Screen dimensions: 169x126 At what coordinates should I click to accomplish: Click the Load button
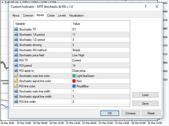tap(145, 95)
